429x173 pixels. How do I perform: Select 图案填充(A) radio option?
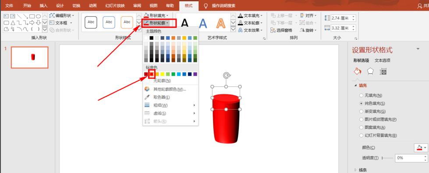click(372, 127)
